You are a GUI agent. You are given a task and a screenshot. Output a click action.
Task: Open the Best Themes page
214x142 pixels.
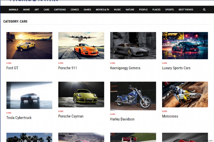click(x=186, y=10)
